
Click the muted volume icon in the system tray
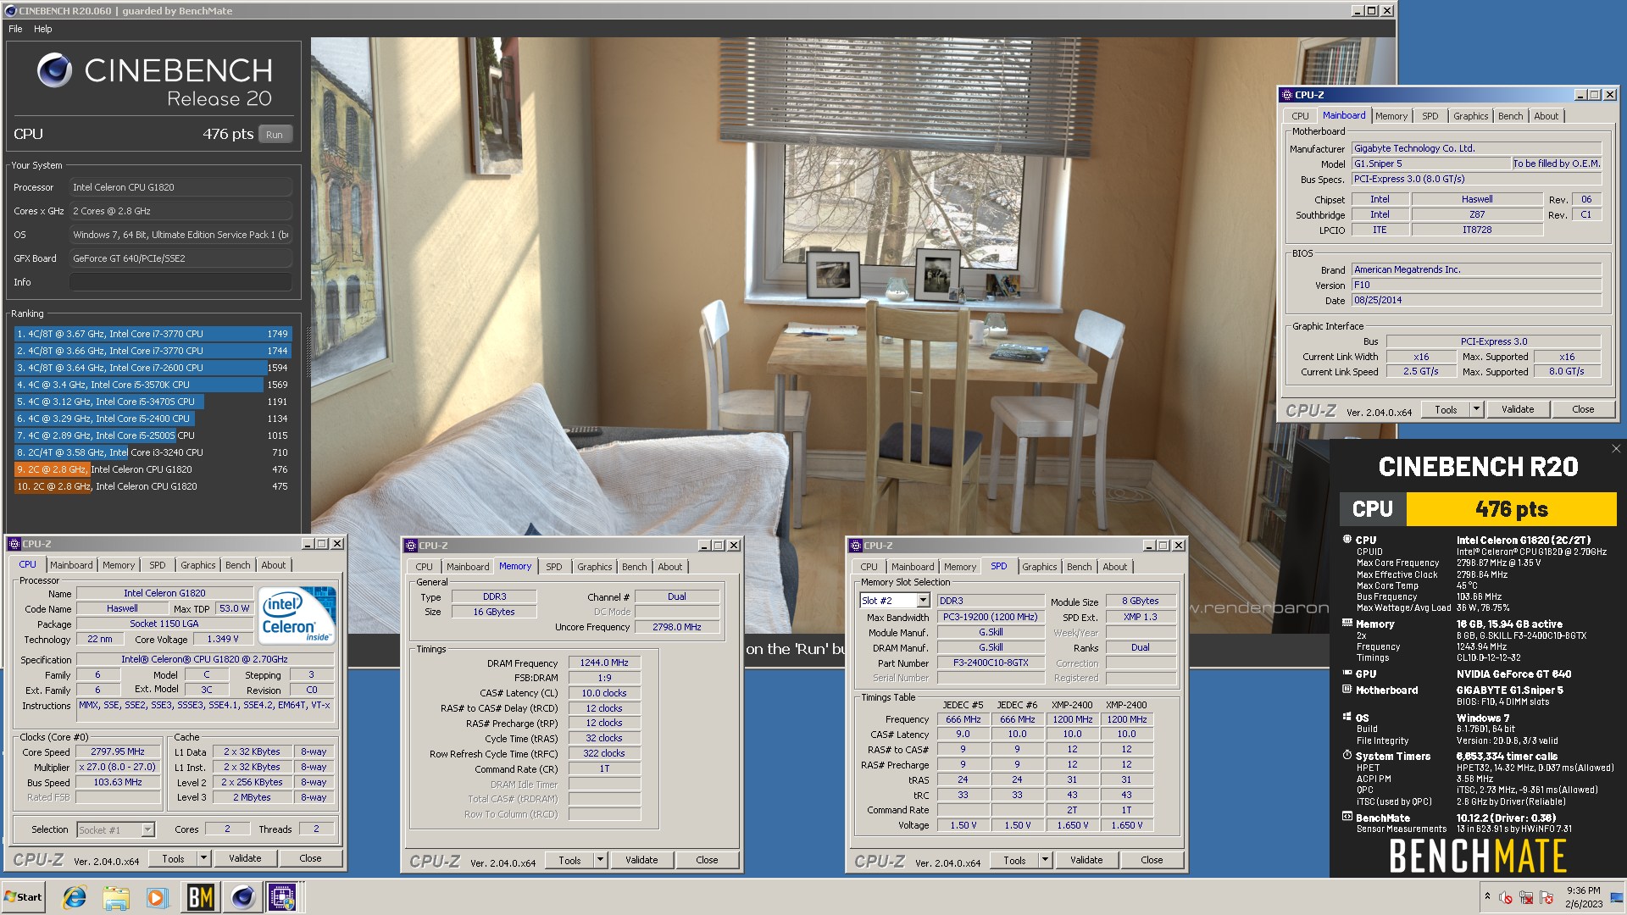point(1506,898)
